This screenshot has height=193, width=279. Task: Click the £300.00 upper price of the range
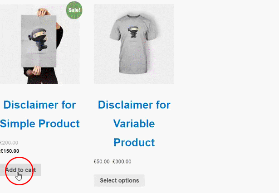pyautogui.click(x=122, y=162)
